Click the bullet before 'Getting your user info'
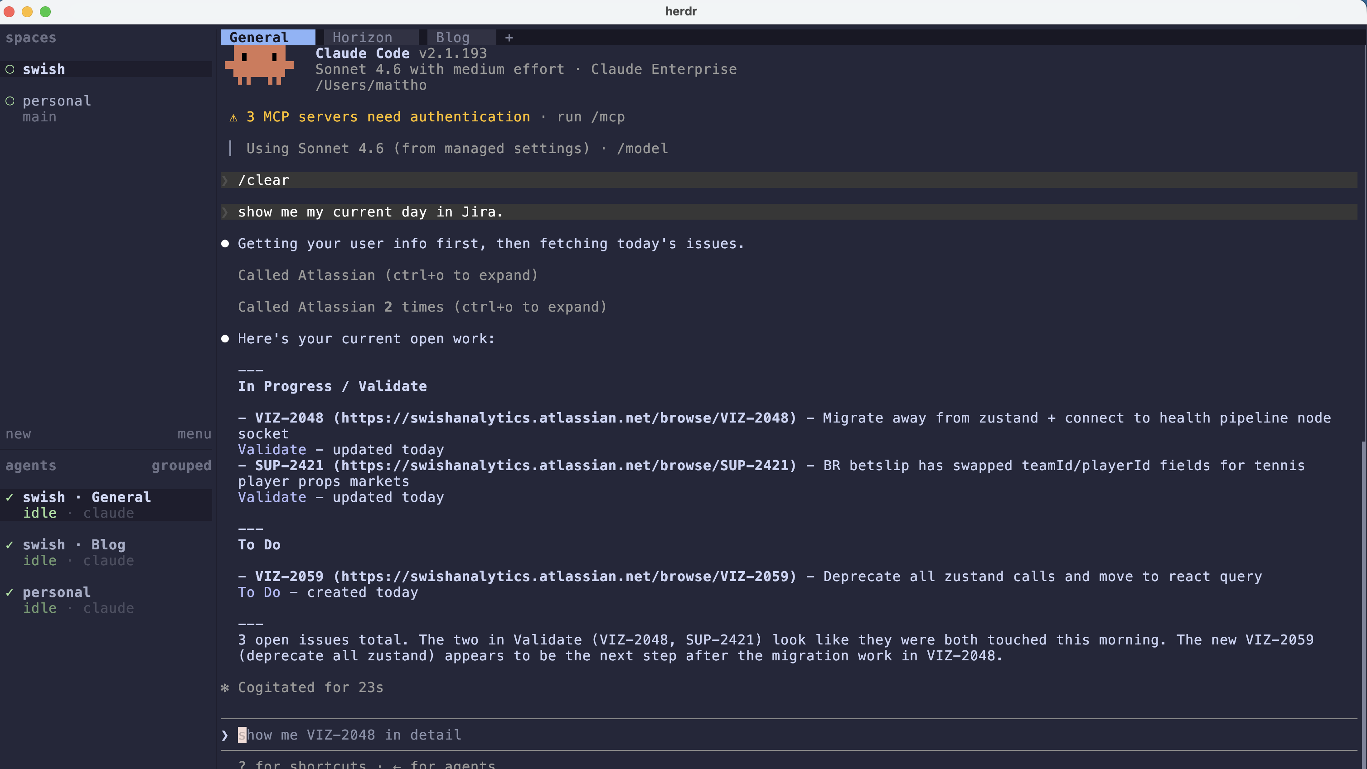This screenshot has height=769, width=1367. pyautogui.click(x=225, y=244)
